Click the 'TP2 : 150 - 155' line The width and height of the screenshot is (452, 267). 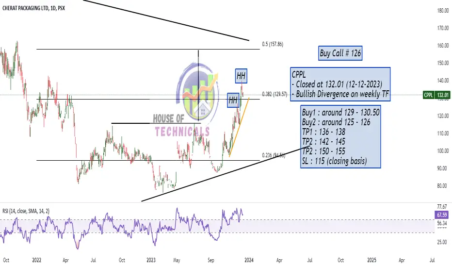click(323, 151)
